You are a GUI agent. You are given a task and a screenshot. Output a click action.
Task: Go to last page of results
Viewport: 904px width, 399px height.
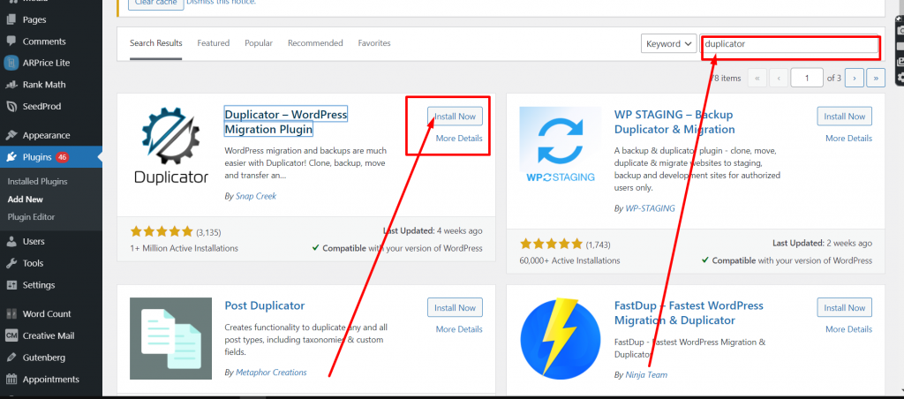[876, 78]
